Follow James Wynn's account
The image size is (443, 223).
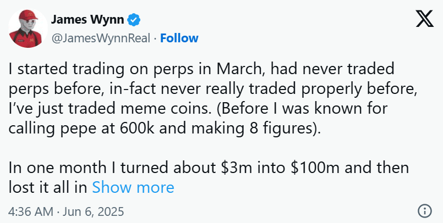(x=179, y=38)
